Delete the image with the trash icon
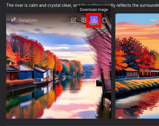 tap(104, 20)
